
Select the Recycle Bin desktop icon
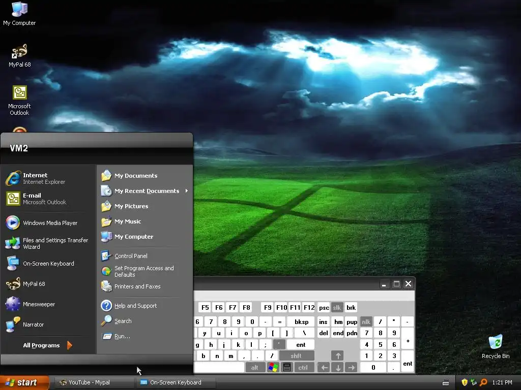(496, 347)
